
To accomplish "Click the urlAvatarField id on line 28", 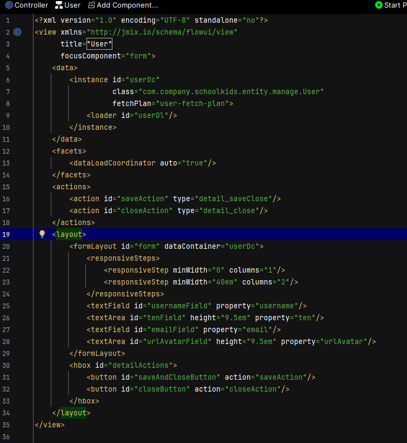I will [177, 341].
